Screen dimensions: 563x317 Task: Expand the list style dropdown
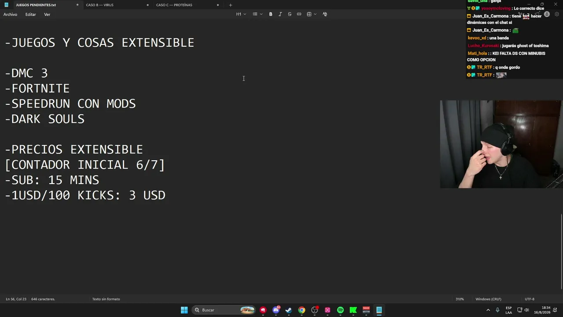(x=257, y=14)
